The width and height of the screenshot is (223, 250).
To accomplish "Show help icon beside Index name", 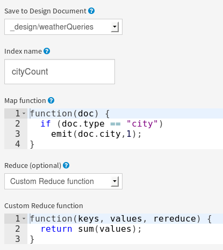I will click(47, 51).
